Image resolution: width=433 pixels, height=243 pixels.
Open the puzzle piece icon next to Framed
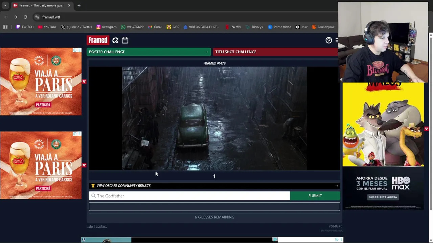point(115,40)
